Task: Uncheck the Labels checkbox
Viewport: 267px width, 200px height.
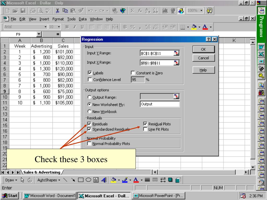Action: (90, 73)
